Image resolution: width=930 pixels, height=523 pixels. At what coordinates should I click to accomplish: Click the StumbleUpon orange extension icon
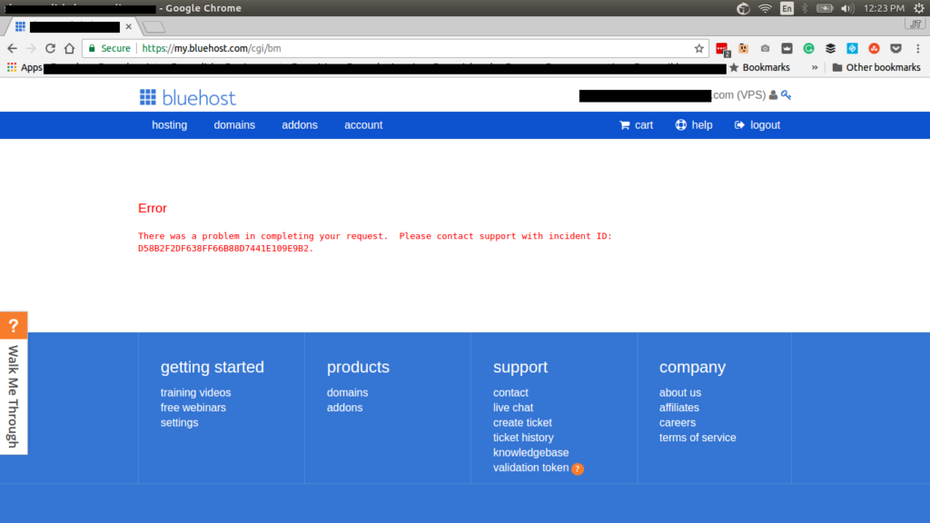[x=874, y=49]
